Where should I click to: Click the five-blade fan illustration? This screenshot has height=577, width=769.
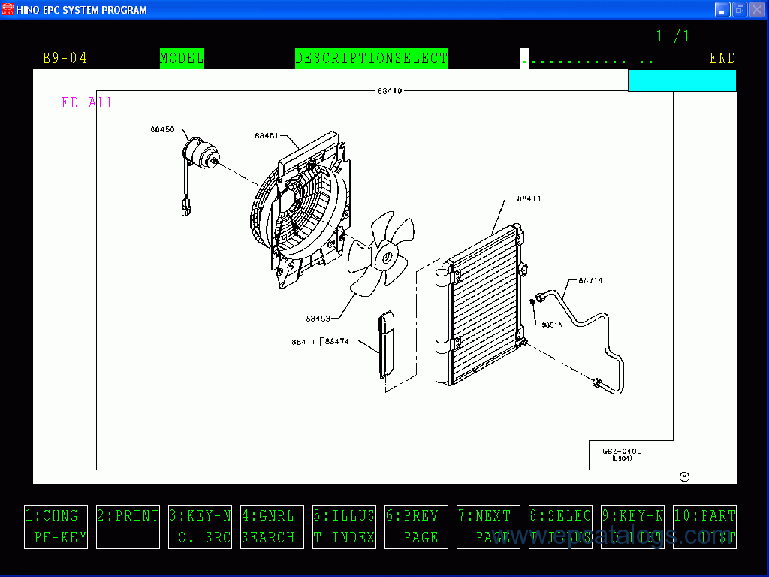[381, 254]
